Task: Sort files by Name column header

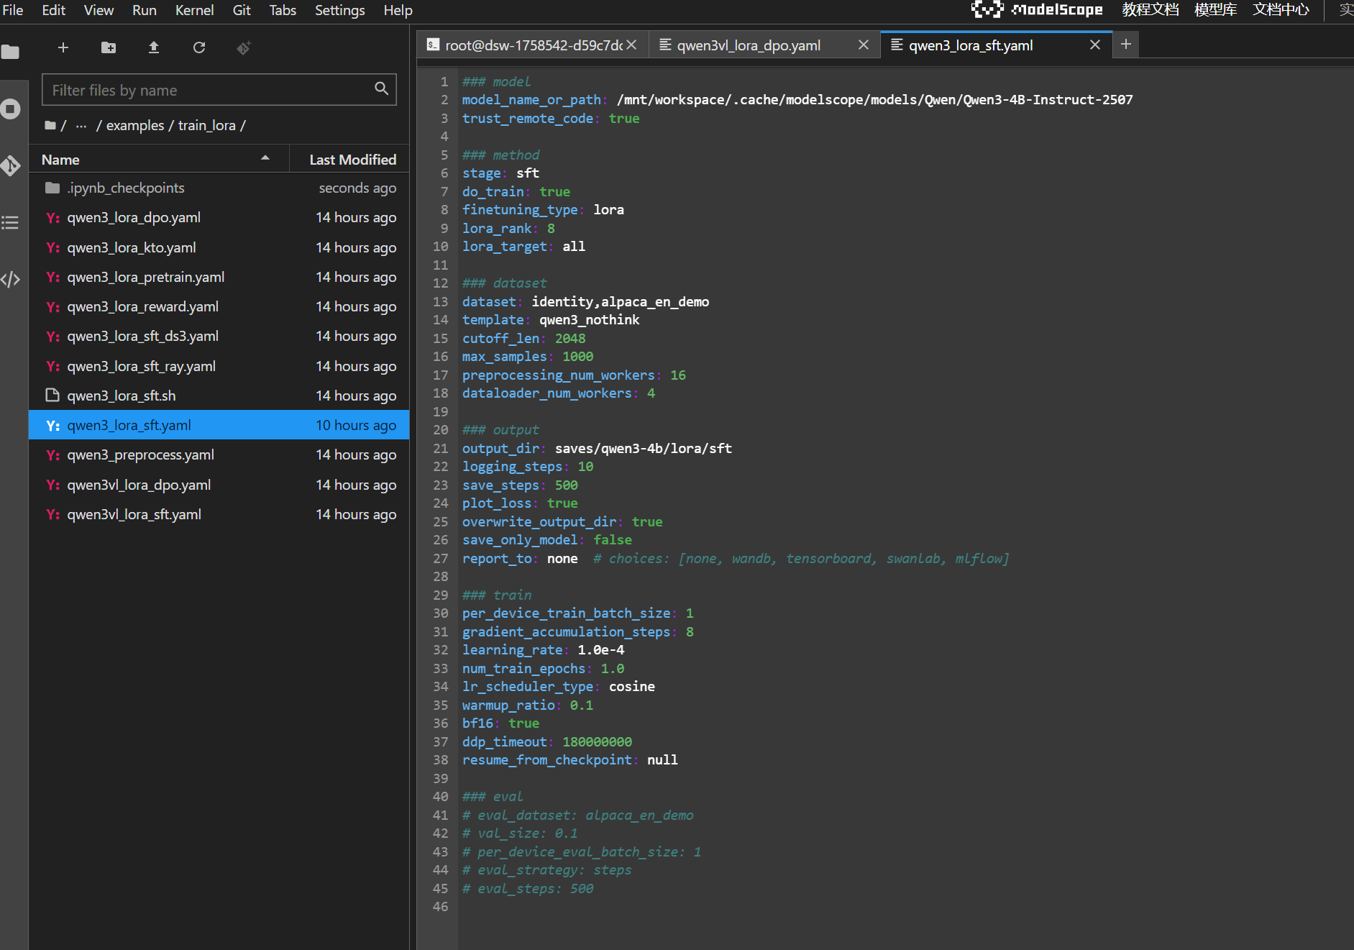Action: pyautogui.click(x=61, y=160)
